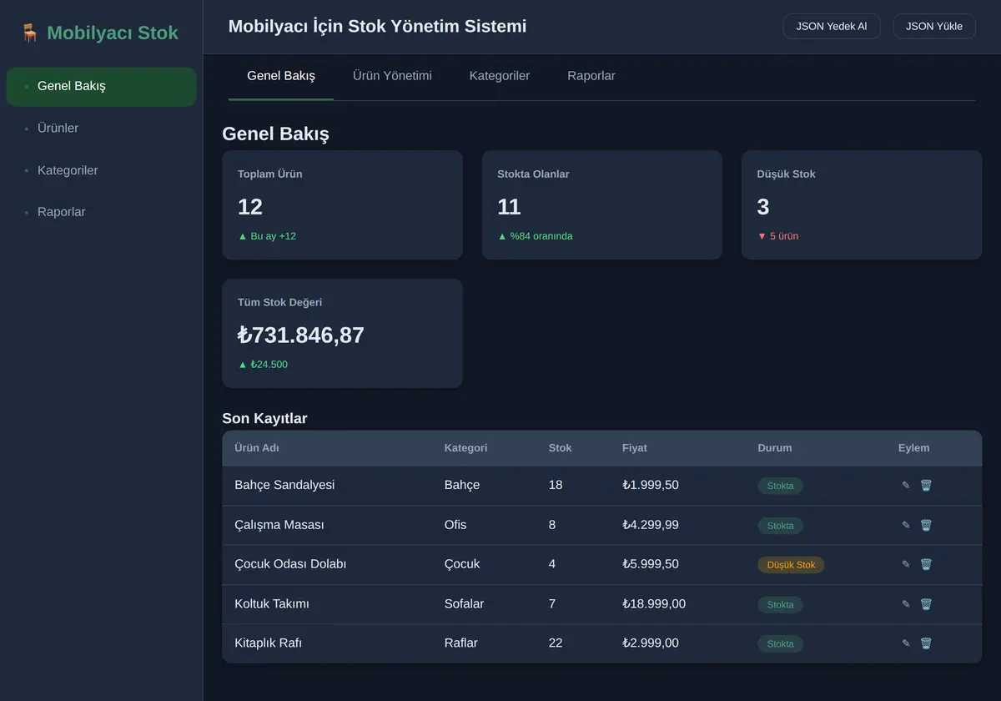
Task: Click Stokta badge in Bahçe Sandalyesi row
Action: coord(780,486)
